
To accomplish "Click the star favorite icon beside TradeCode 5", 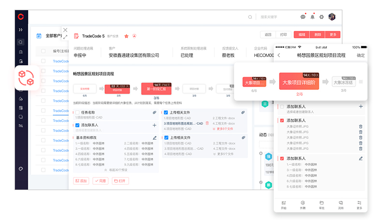I will point(127,36).
